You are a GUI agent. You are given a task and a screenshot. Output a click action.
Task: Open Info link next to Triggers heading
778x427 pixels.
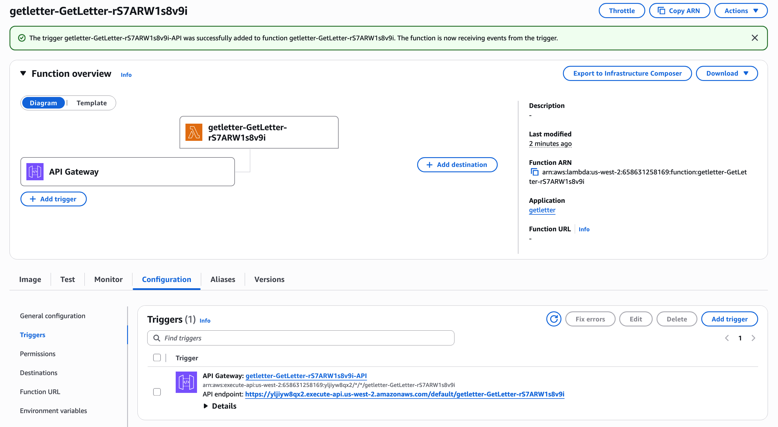tap(205, 320)
